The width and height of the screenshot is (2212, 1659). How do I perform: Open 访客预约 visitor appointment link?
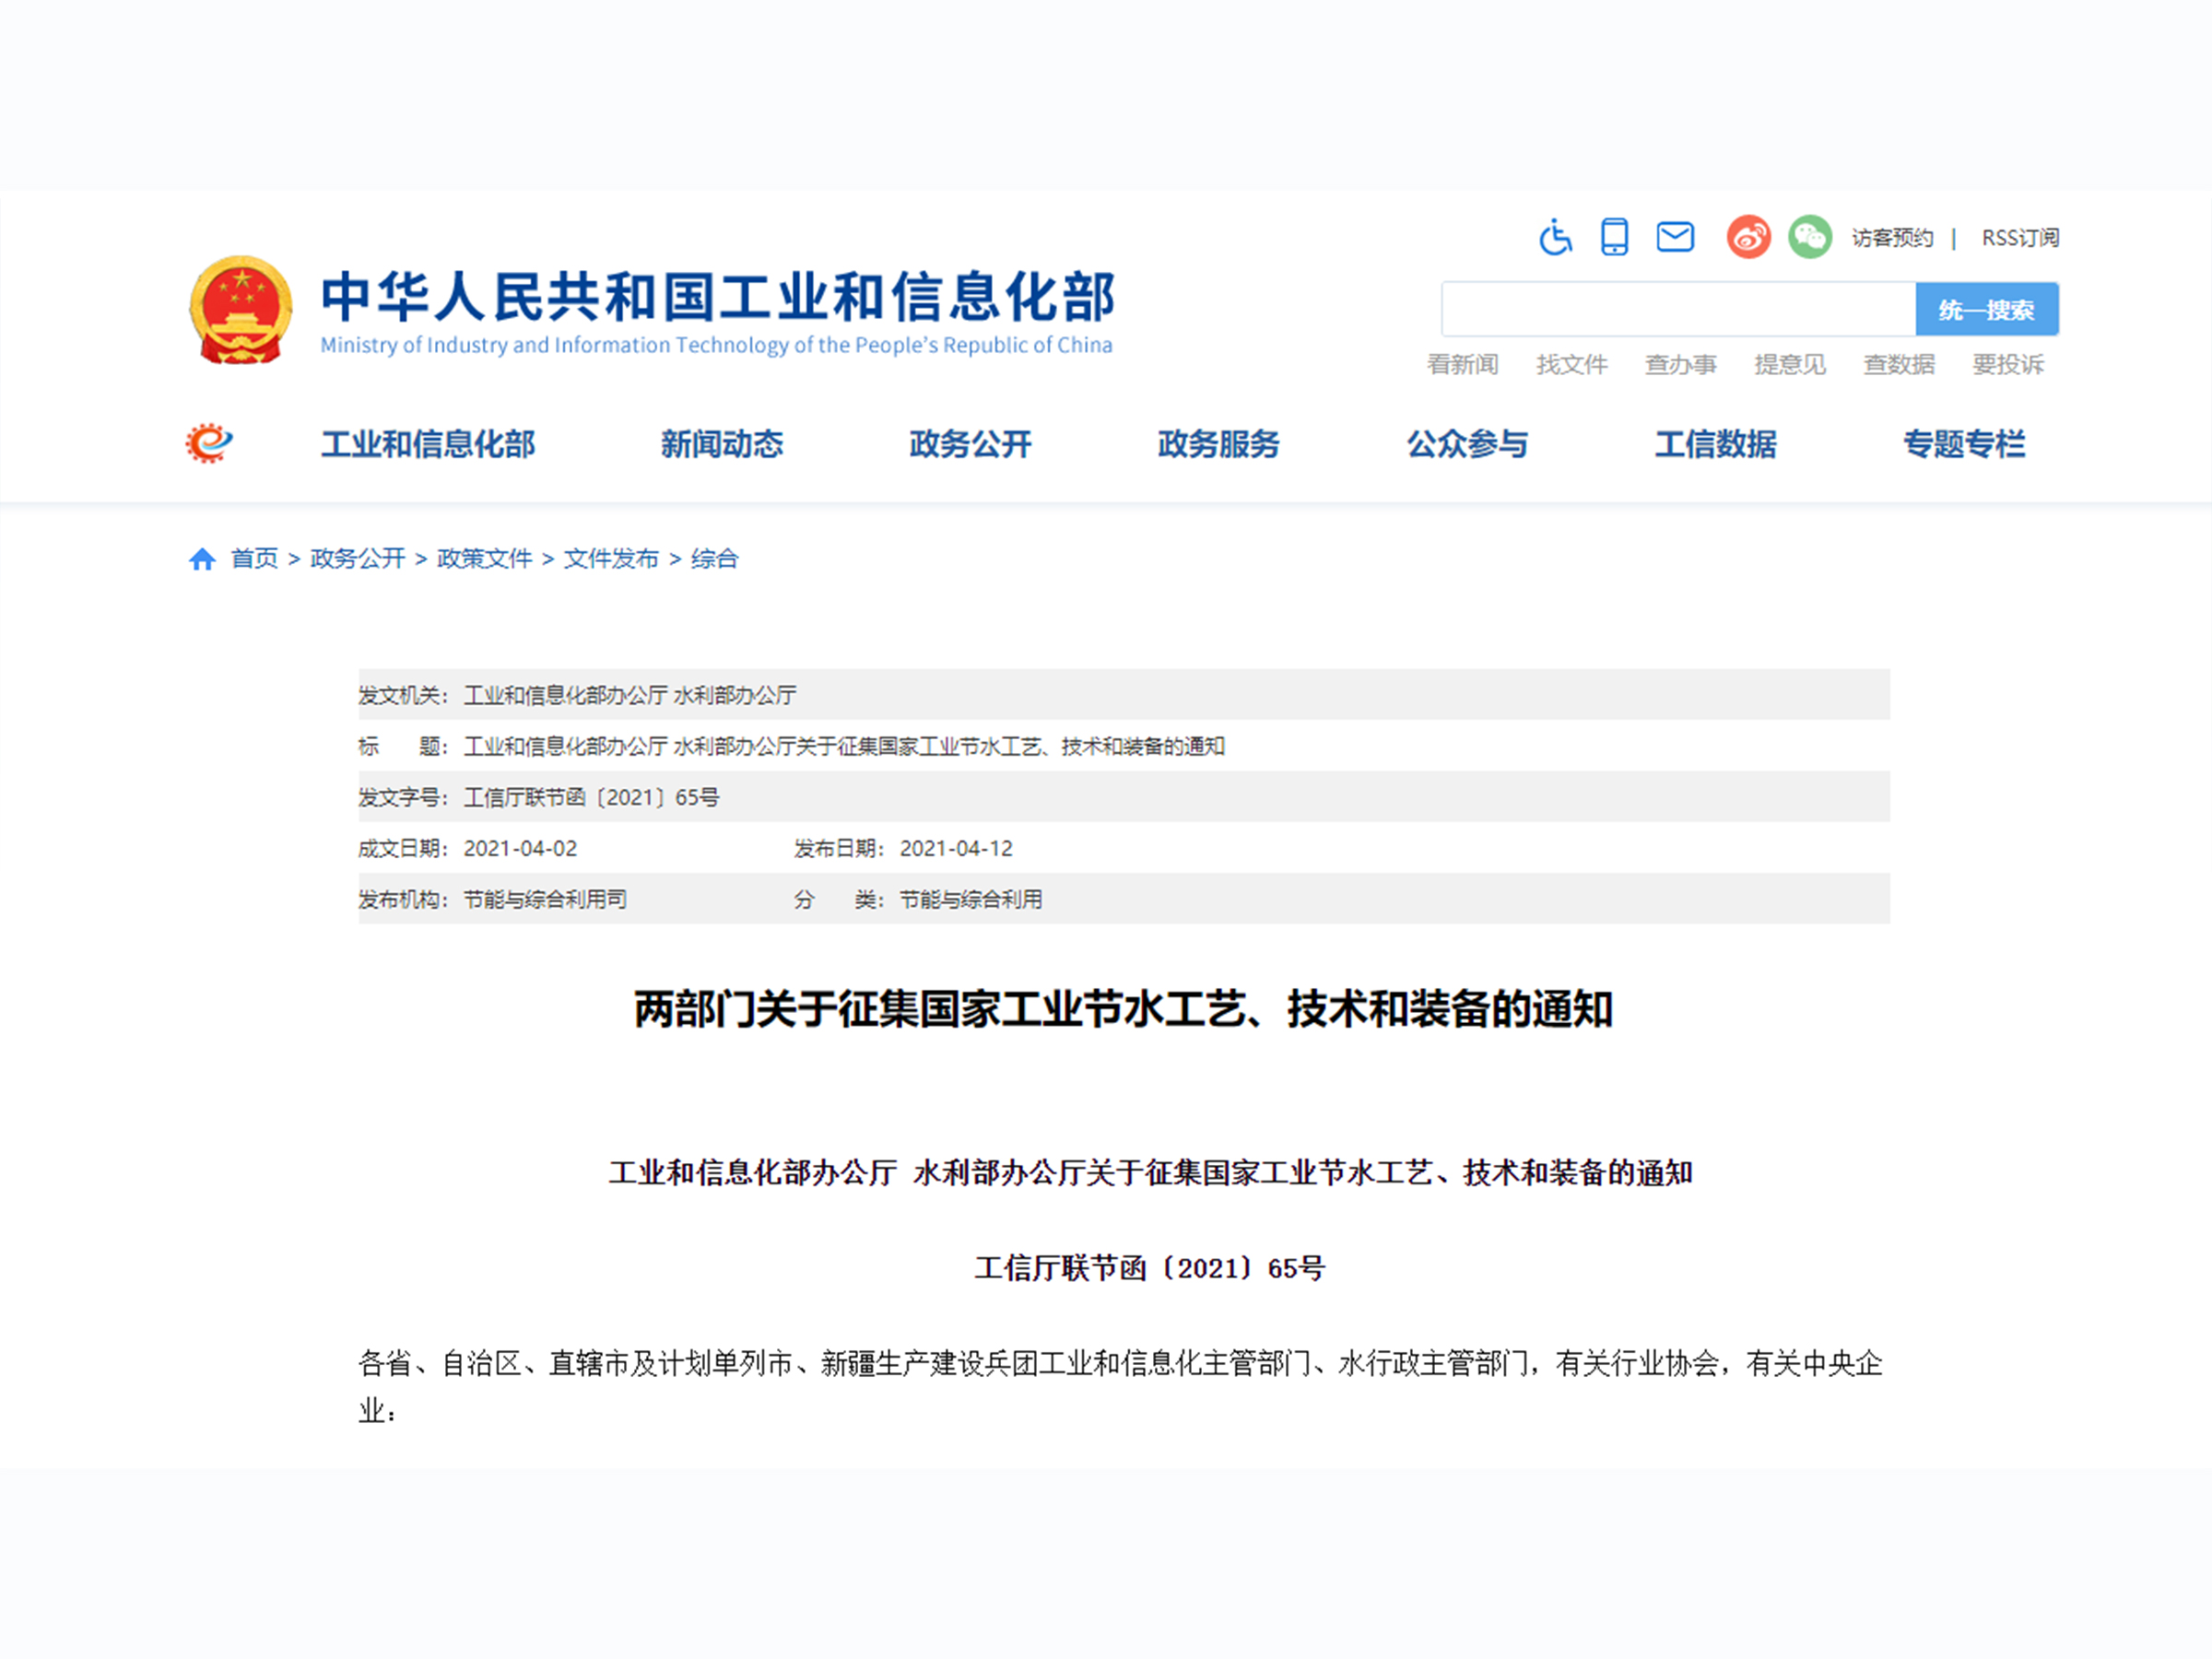[1892, 238]
